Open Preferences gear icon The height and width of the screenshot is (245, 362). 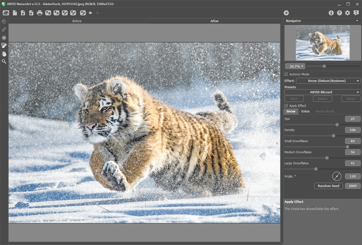[x=348, y=12]
